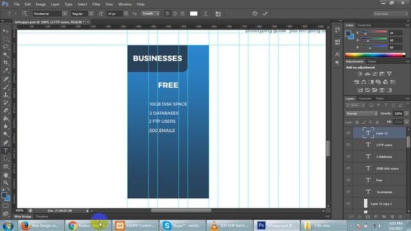Toggle text orientation icon

click(24, 13)
